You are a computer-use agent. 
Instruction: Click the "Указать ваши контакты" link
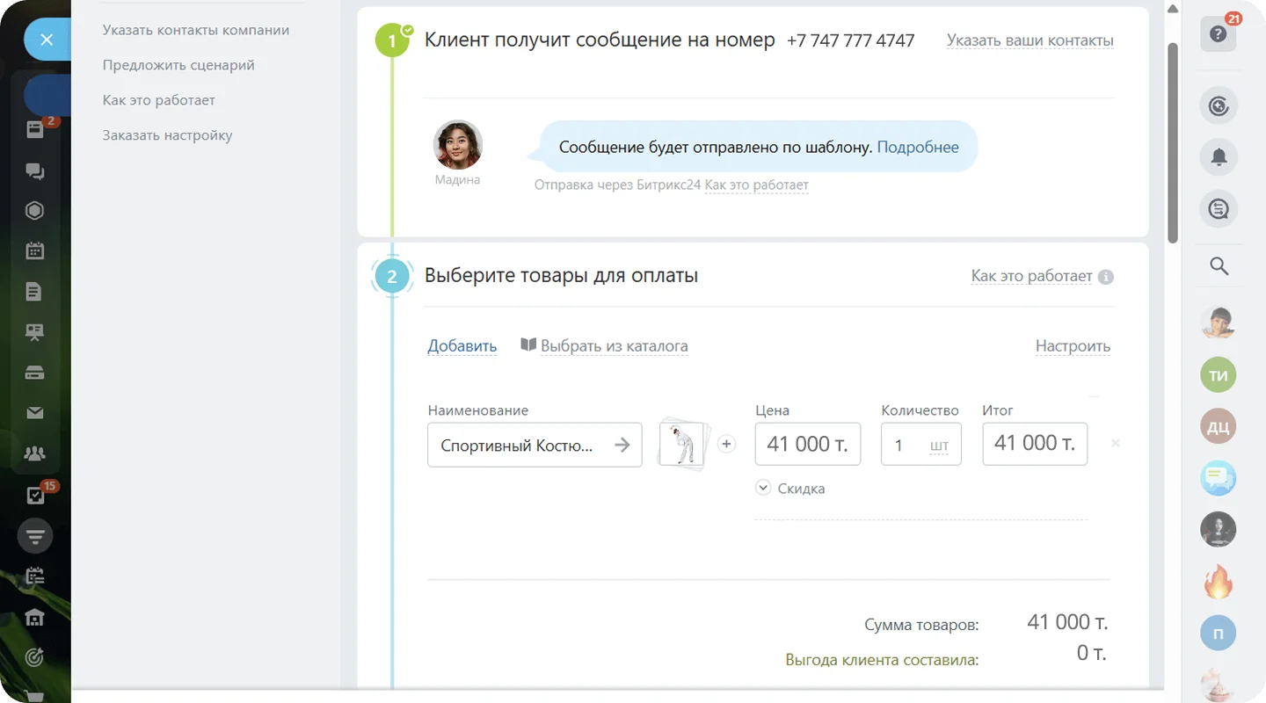click(1030, 40)
